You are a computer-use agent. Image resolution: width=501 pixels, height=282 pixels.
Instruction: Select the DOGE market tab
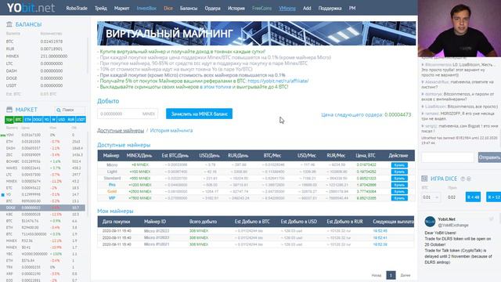(38, 120)
